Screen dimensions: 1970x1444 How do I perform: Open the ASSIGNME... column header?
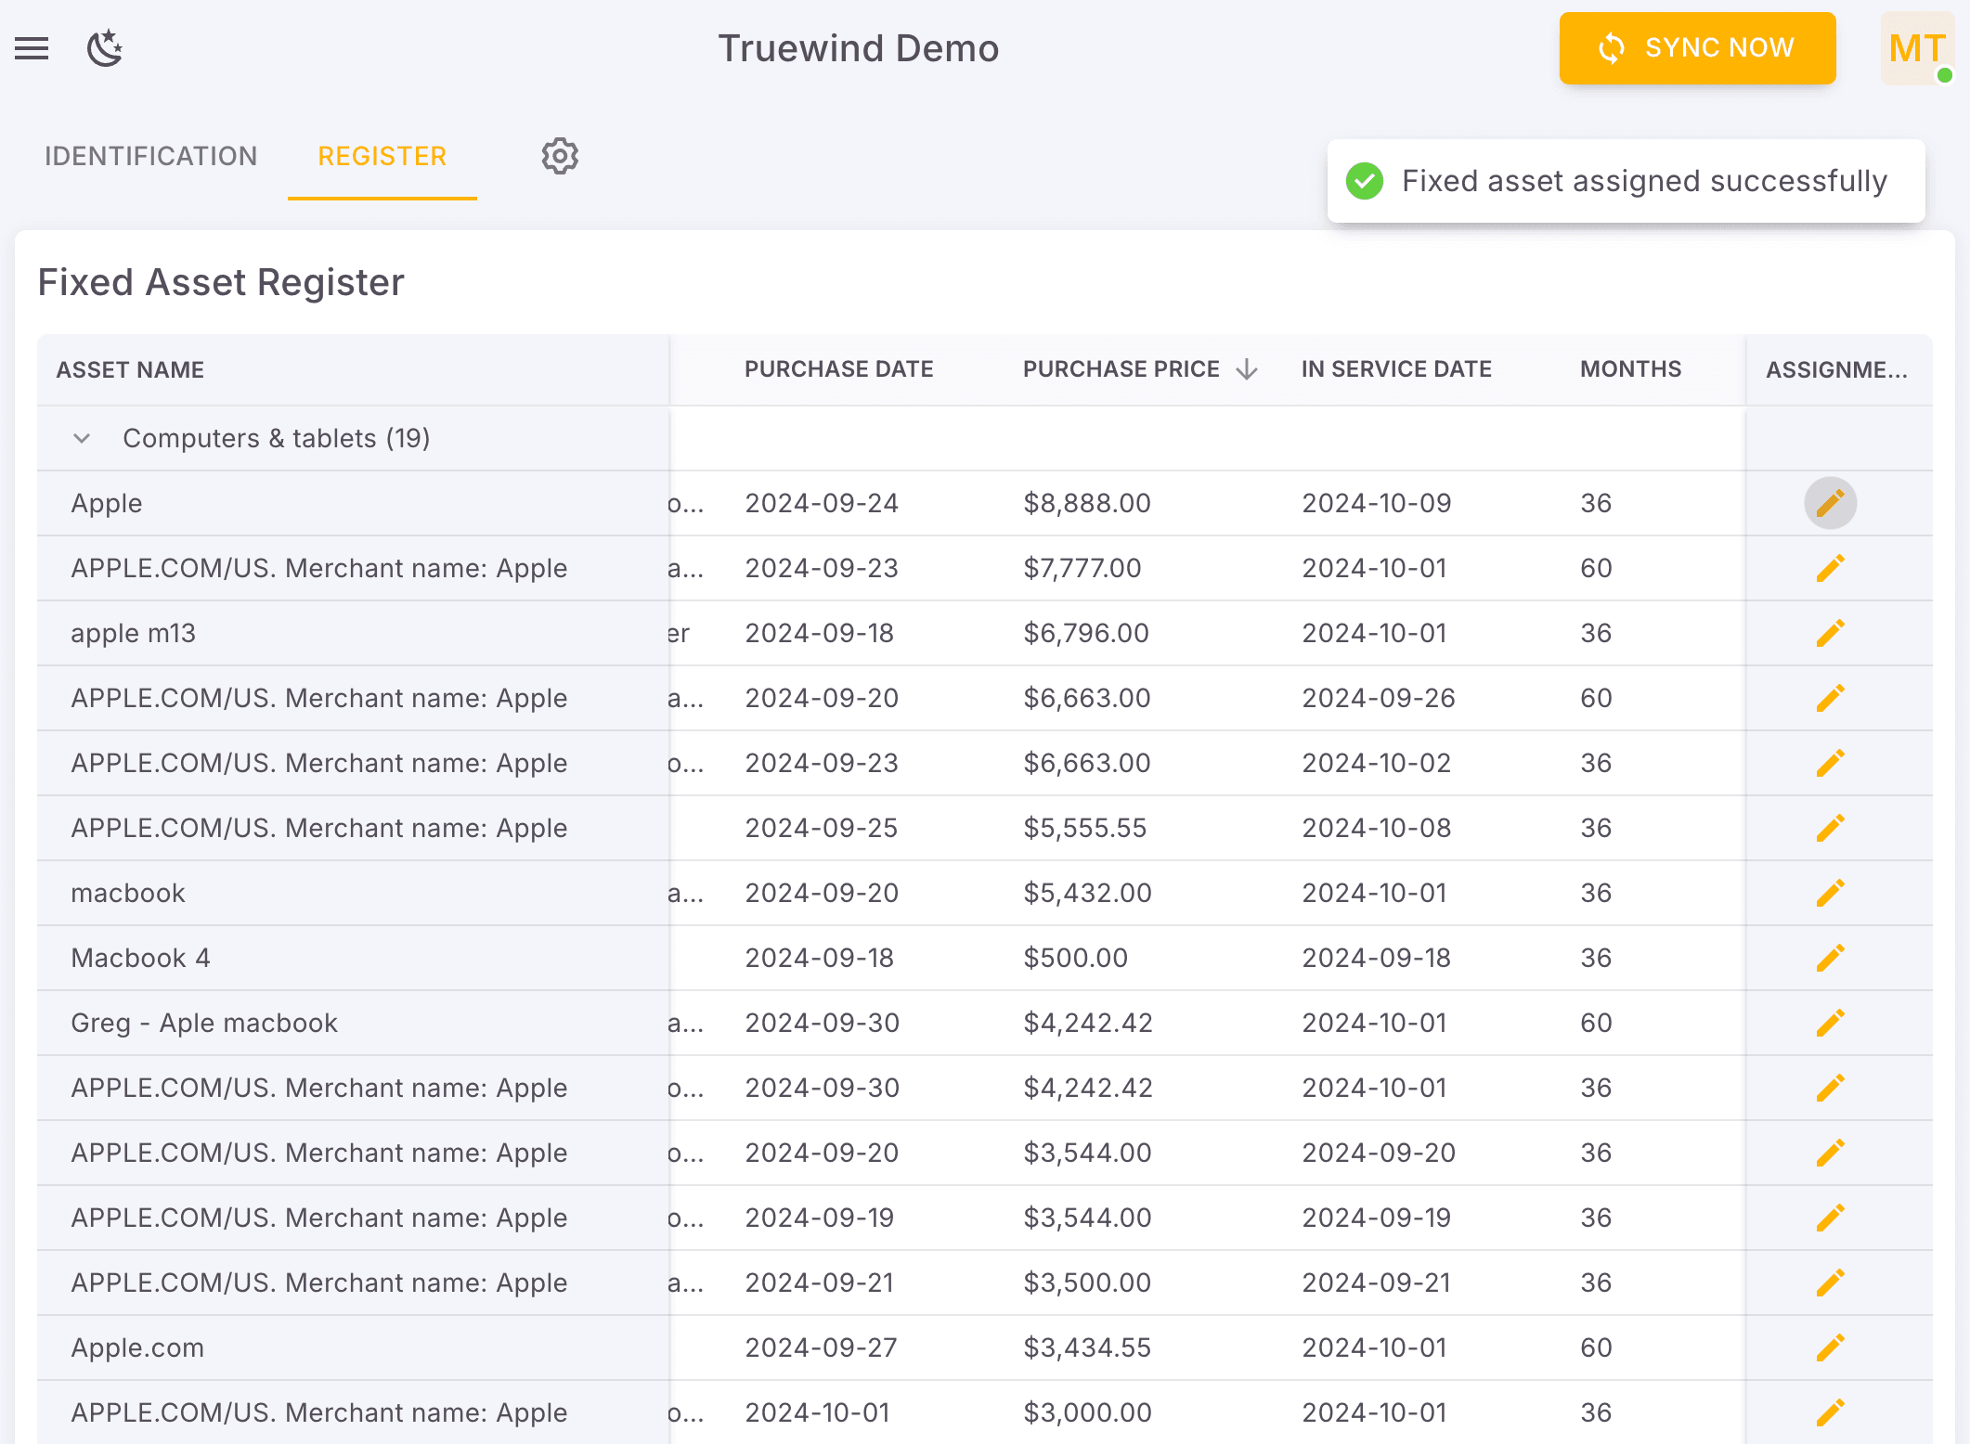[1837, 368]
